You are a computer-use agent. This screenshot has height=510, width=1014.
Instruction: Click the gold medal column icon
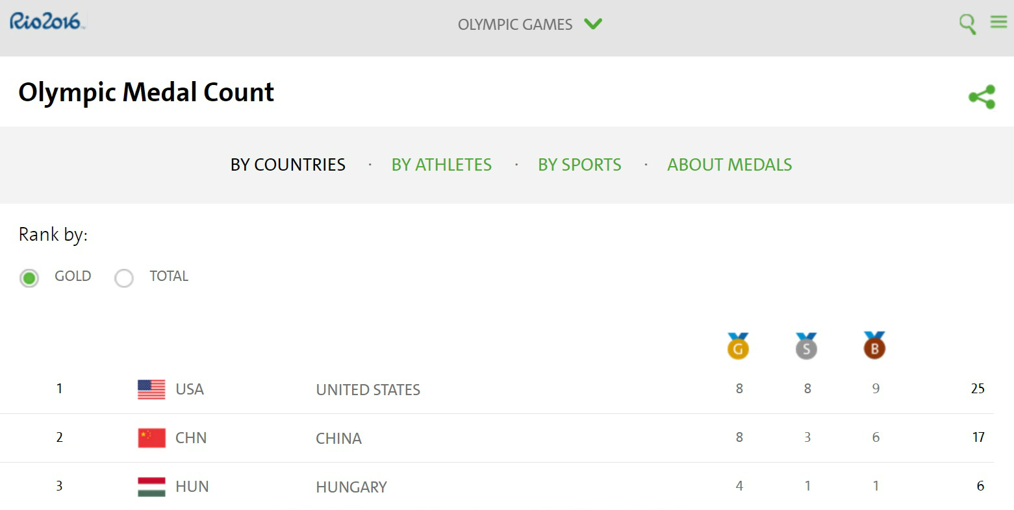(738, 346)
